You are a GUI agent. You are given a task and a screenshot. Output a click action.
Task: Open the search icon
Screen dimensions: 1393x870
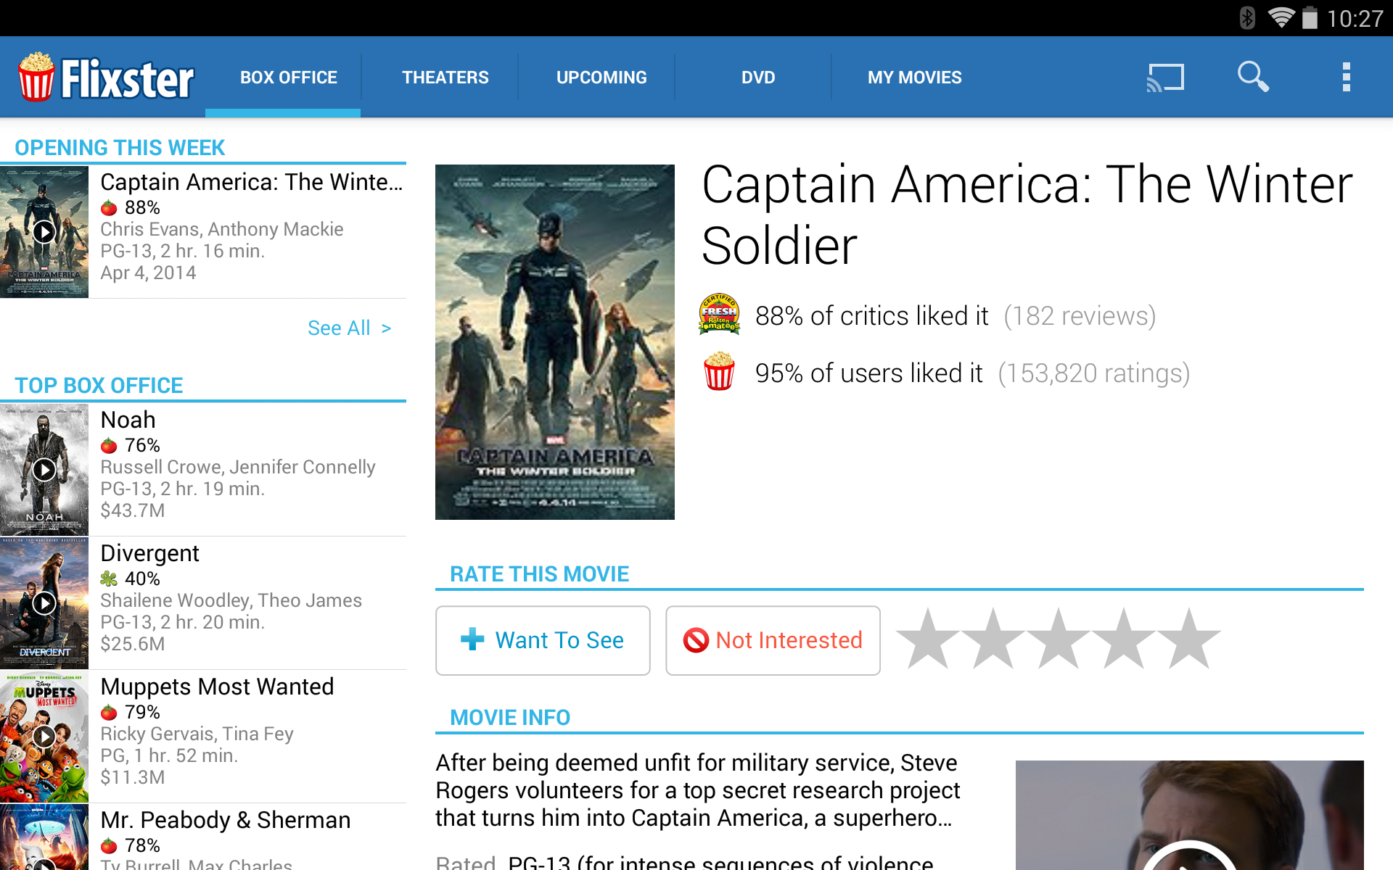(1253, 77)
